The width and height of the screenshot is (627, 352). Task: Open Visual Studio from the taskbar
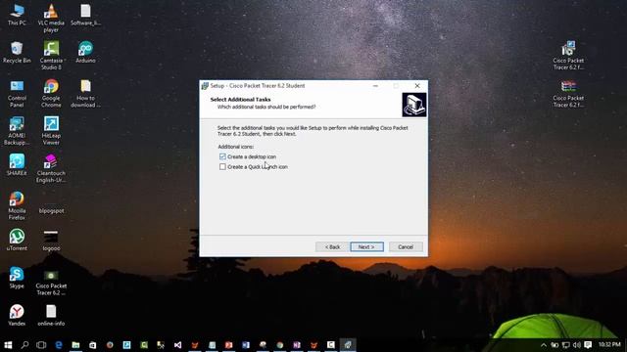coord(177,345)
